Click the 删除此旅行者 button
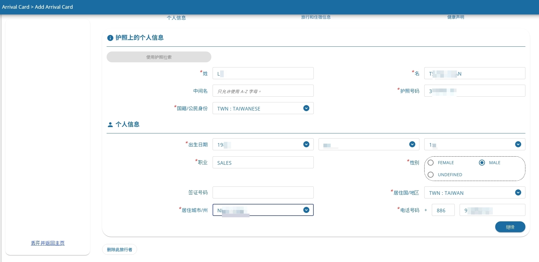Image resolution: width=539 pixels, height=262 pixels. tap(120, 250)
